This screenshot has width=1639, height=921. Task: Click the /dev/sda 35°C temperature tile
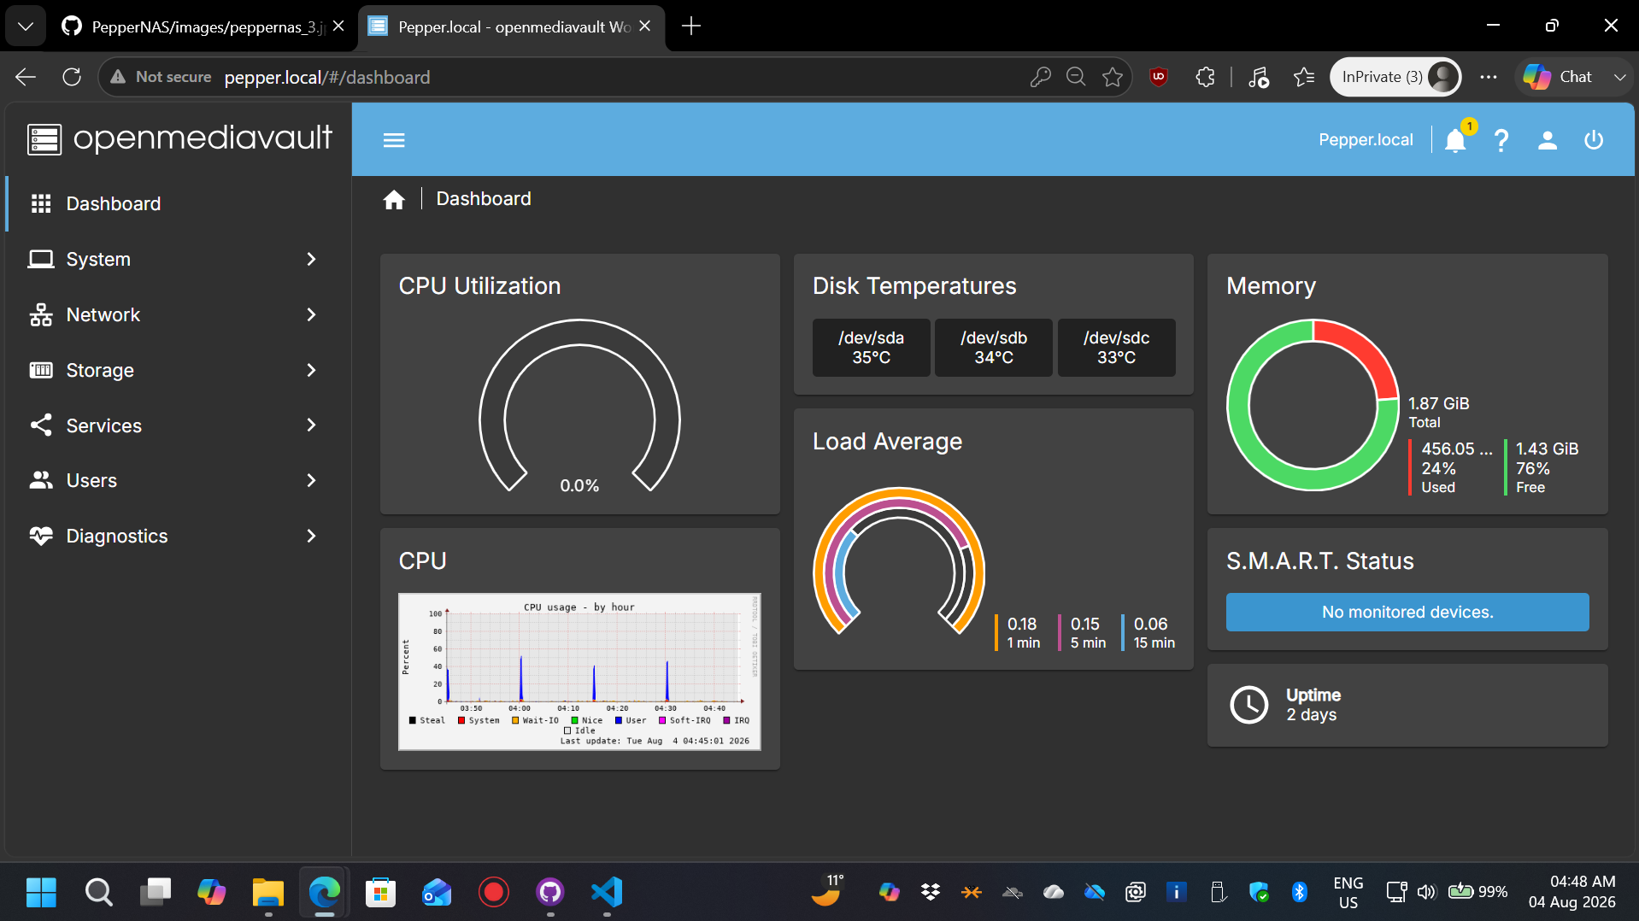pos(871,348)
